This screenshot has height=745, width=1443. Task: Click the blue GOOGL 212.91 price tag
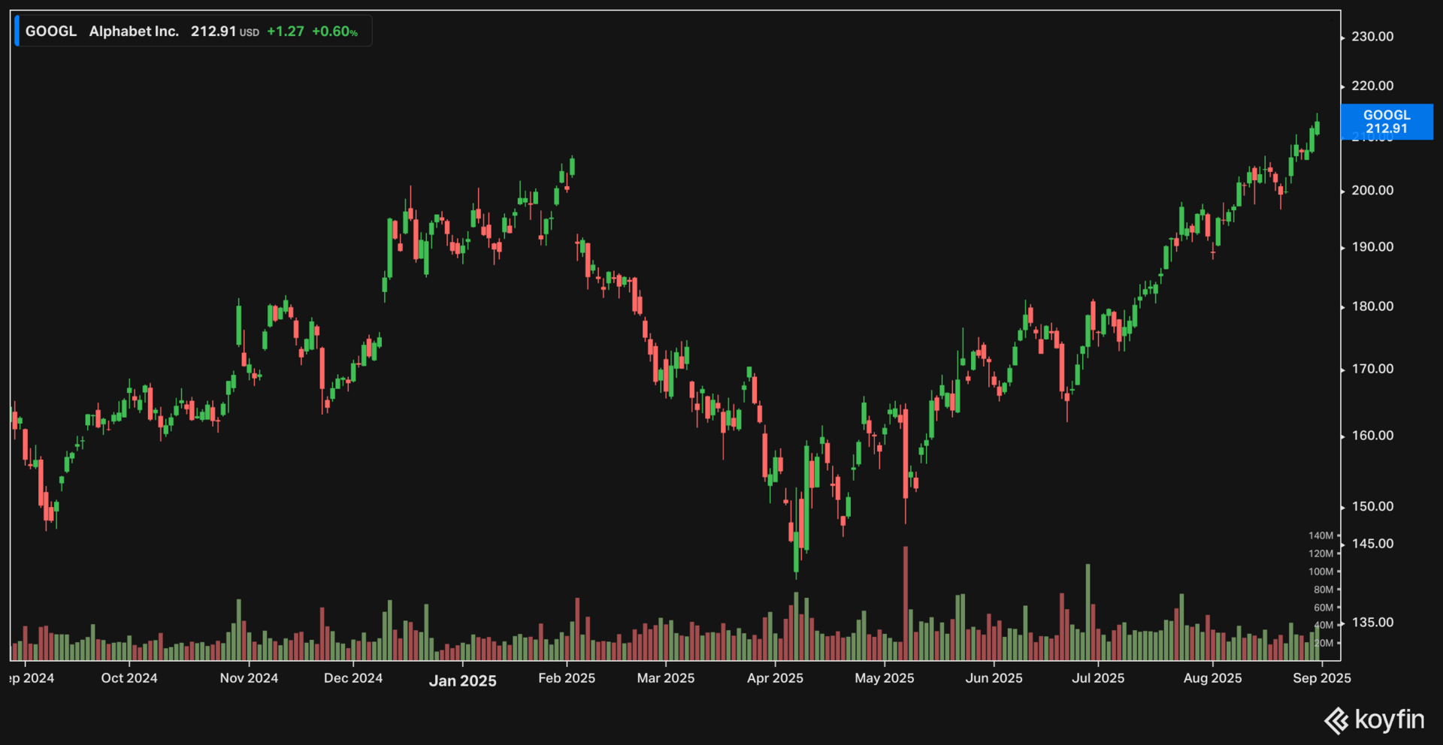pyautogui.click(x=1387, y=122)
